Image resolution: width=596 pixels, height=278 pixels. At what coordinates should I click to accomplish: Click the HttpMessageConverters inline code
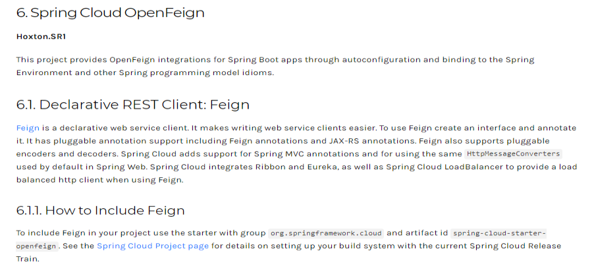[513, 153]
